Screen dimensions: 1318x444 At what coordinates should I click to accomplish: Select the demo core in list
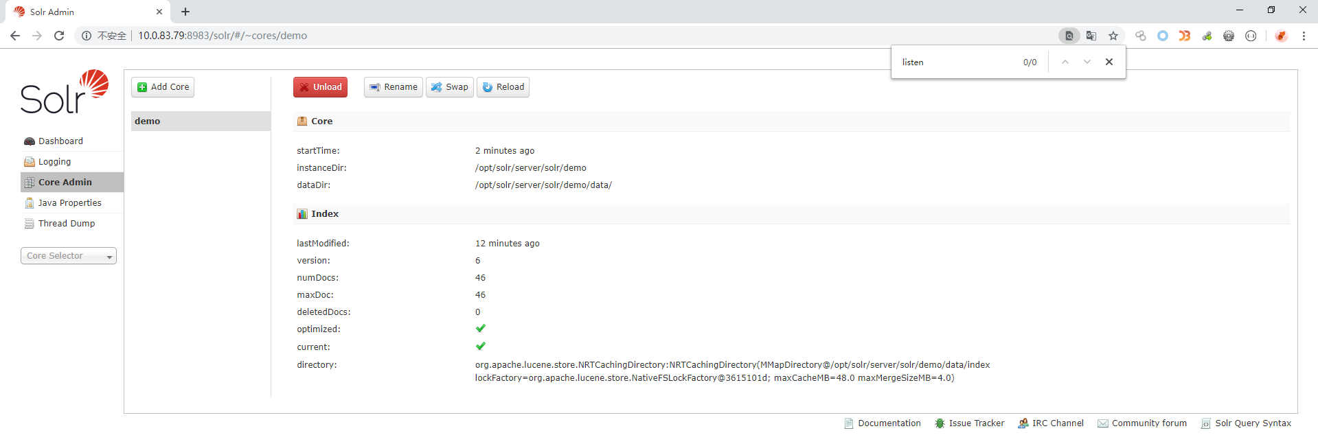tap(201, 121)
